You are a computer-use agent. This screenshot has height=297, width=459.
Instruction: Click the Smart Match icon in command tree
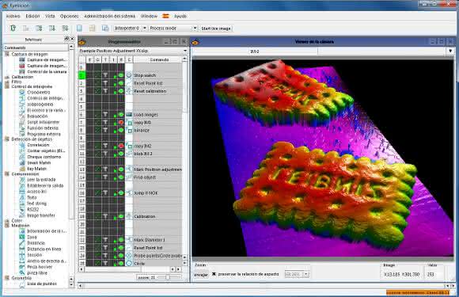(22, 162)
